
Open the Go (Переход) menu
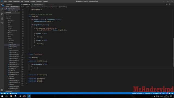pyautogui.click(x=27, y=1)
